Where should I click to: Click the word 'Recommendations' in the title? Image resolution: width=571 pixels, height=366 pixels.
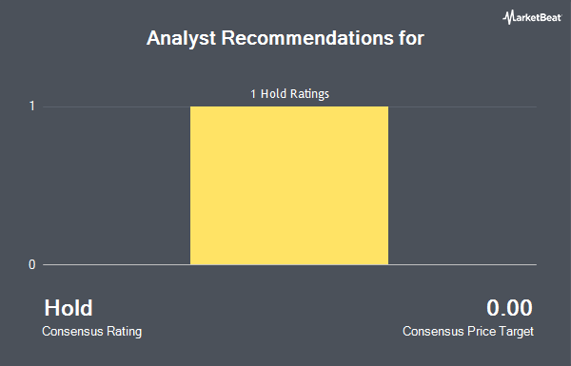click(307, 37)
